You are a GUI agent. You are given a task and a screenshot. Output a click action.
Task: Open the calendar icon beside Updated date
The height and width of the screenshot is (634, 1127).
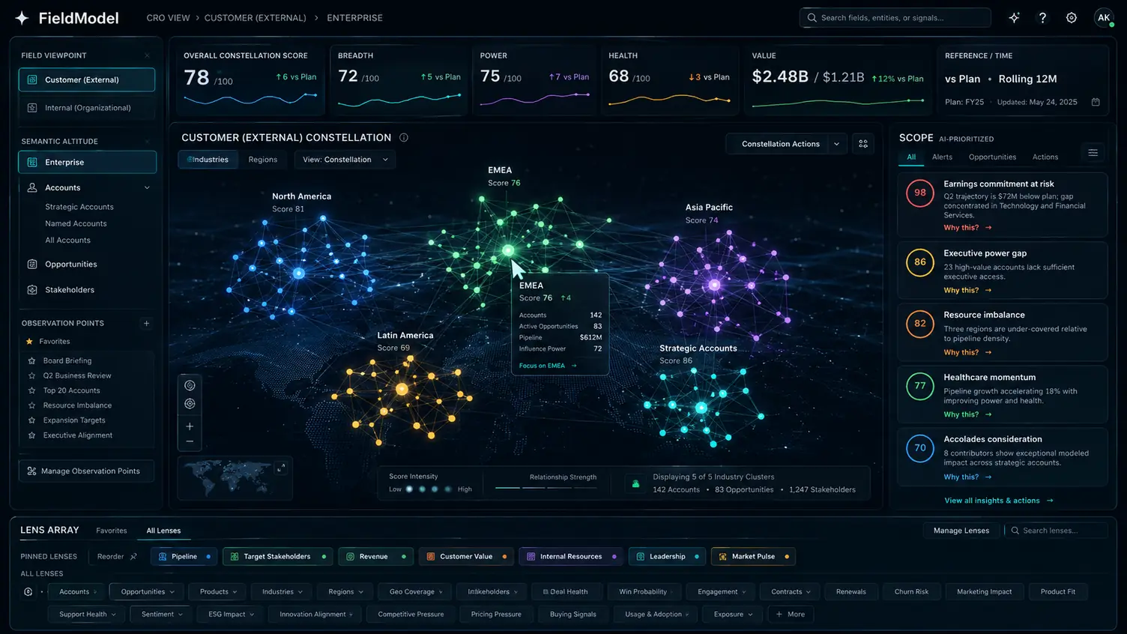tap(1096, 102)
